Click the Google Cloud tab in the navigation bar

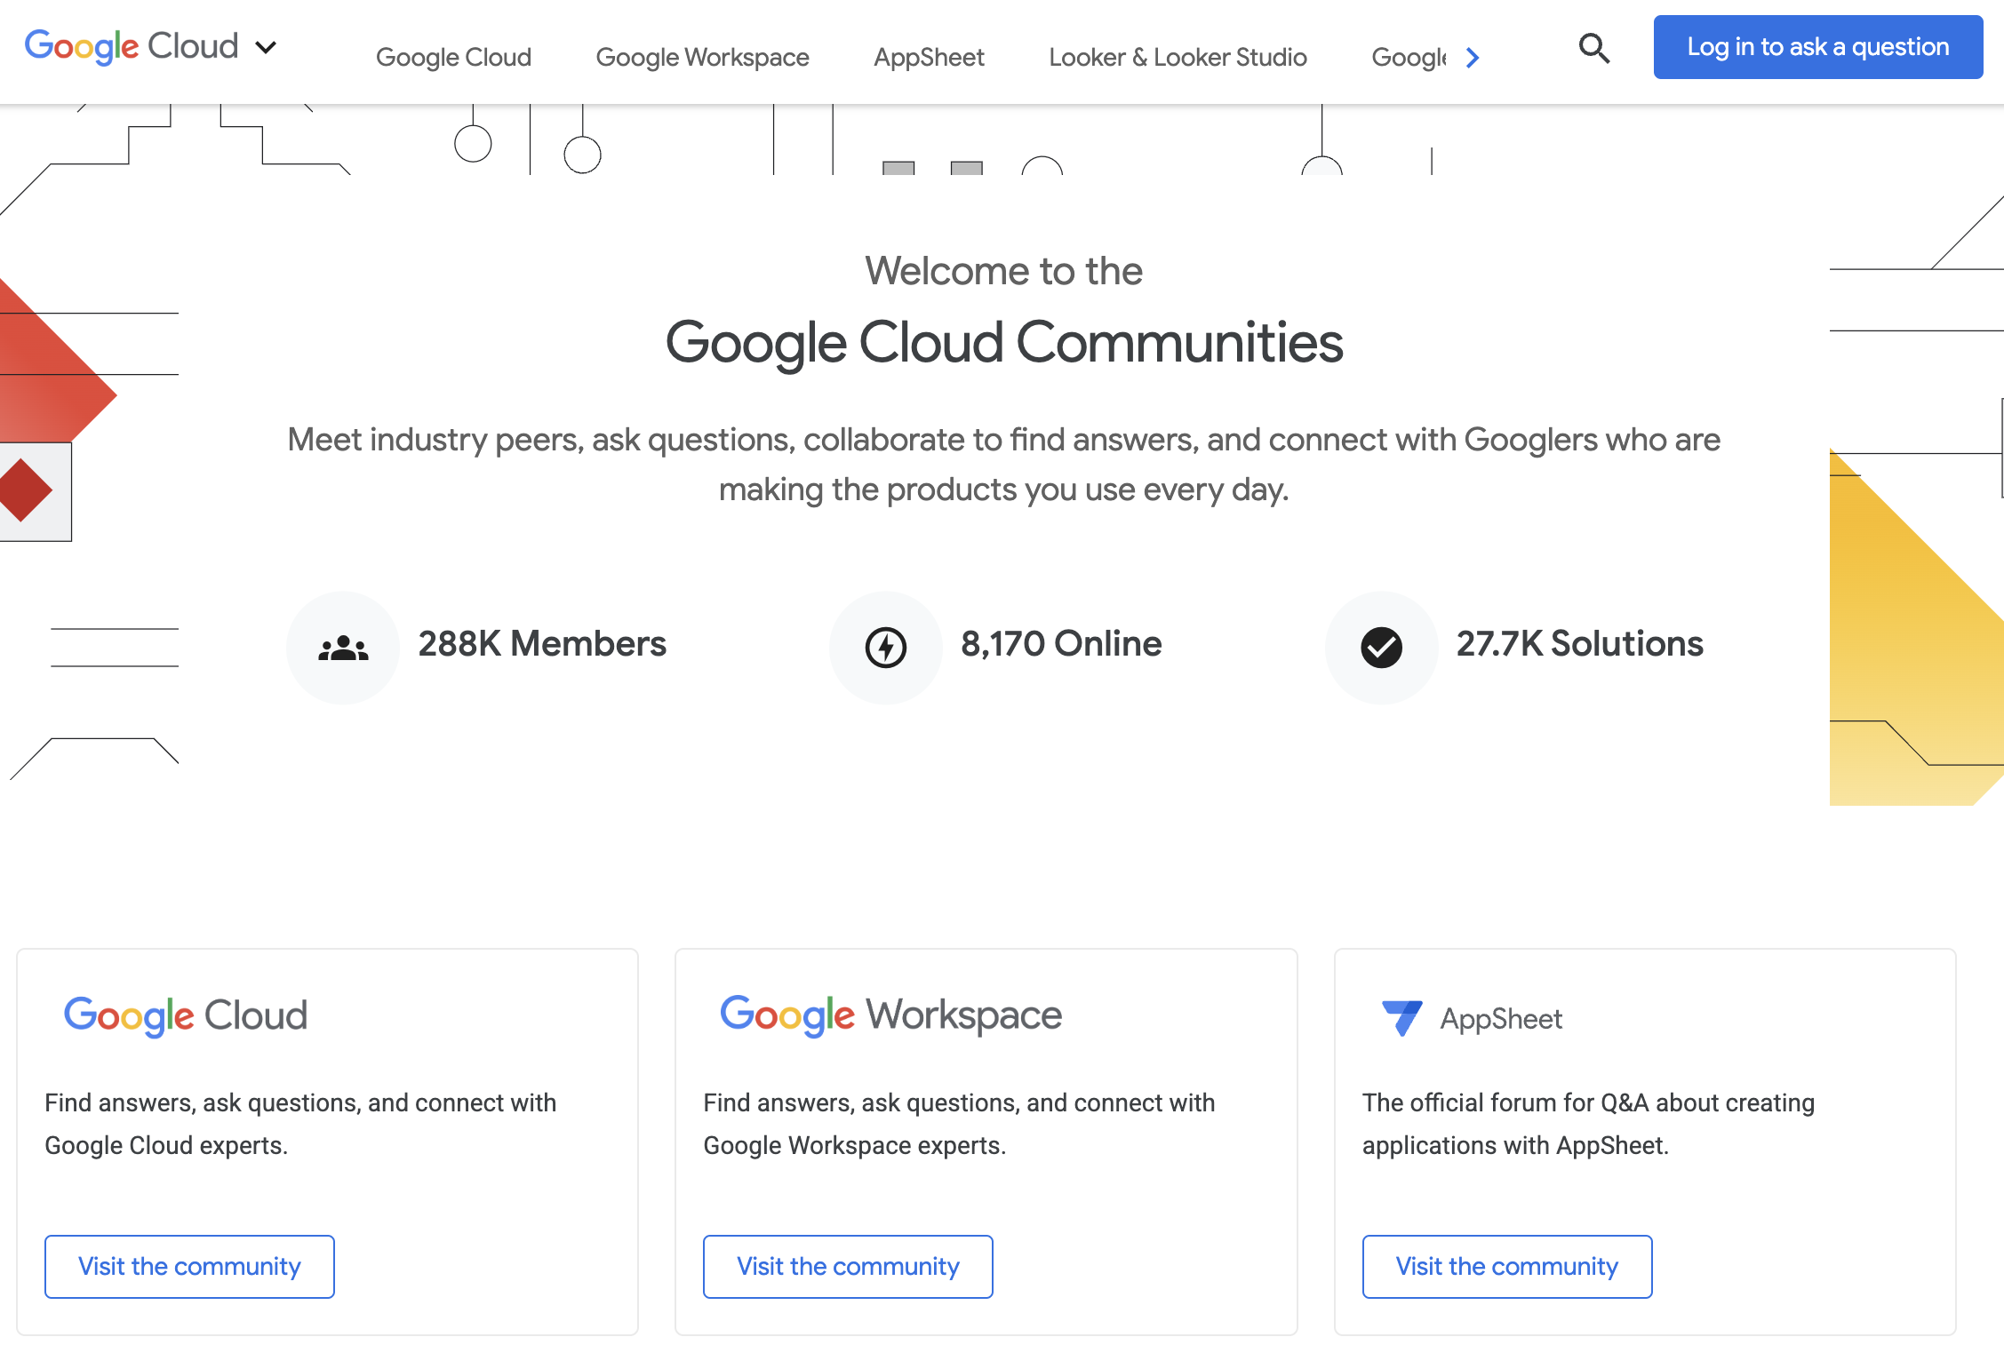[453, 57]
